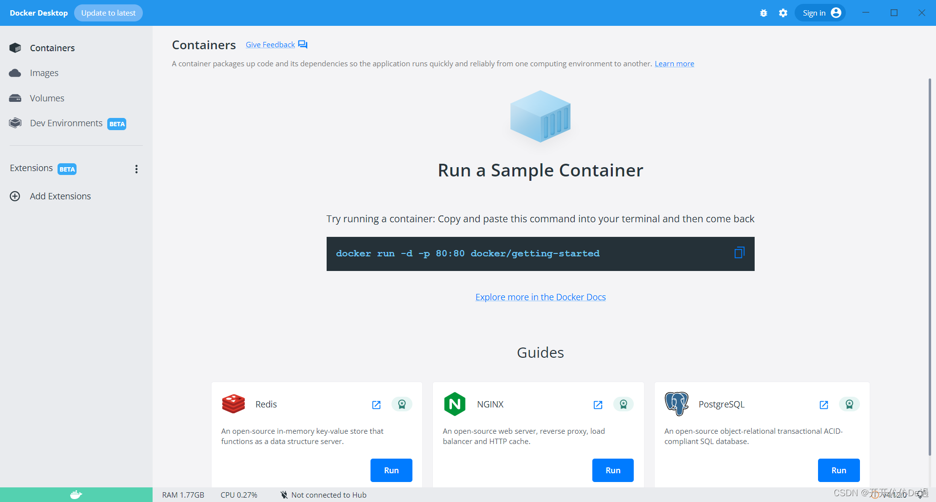Click the Extensions BETA badge
Viewport: 936px width, 502px height.
pyautogui.click(x=67, y=169)
